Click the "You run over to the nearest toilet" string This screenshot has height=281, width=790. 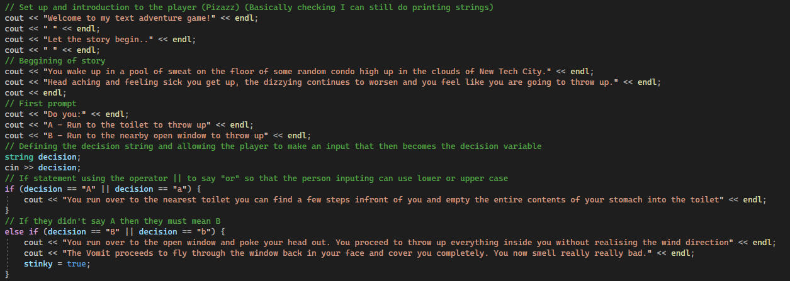[390, 200]
